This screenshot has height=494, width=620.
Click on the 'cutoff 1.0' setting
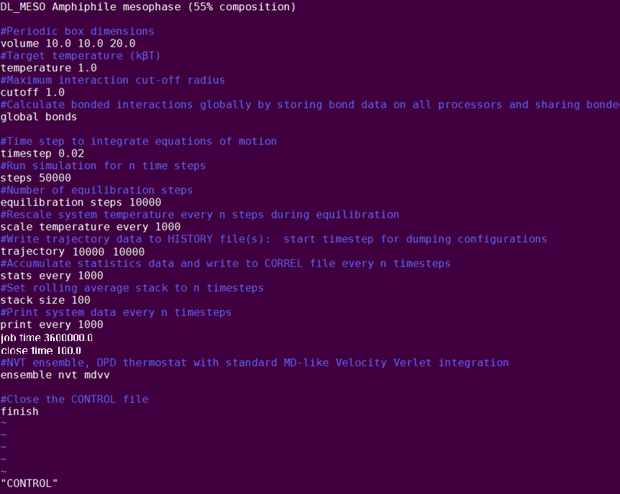(32, 93)
